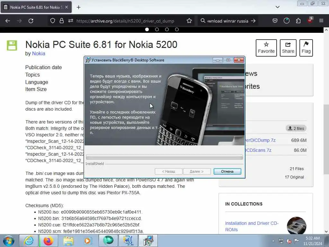Open the Pocket save icon
The width and height of the screenshot is (329, 247).
tap(275, 21)
